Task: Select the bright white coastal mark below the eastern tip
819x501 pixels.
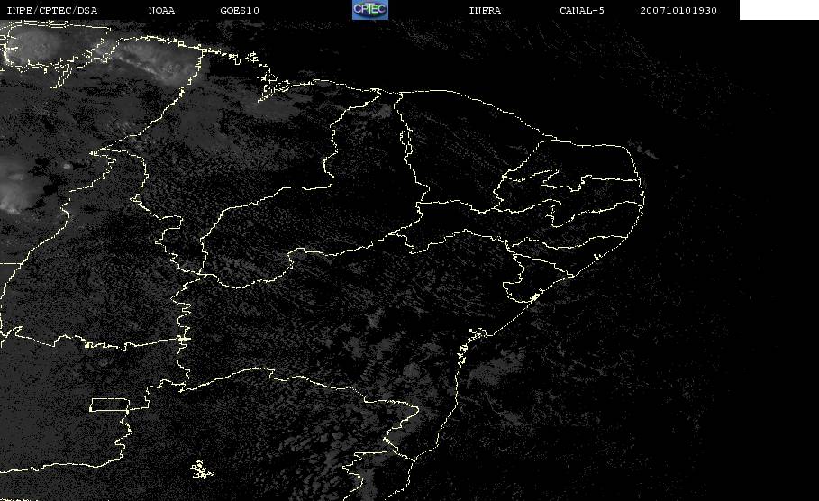Action: click(x=596, y=257)
